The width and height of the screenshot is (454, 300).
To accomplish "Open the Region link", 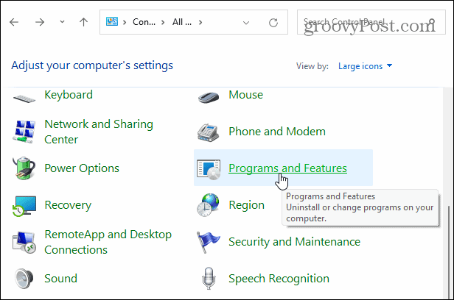I will pyautogui.click(x=246, y=205).
